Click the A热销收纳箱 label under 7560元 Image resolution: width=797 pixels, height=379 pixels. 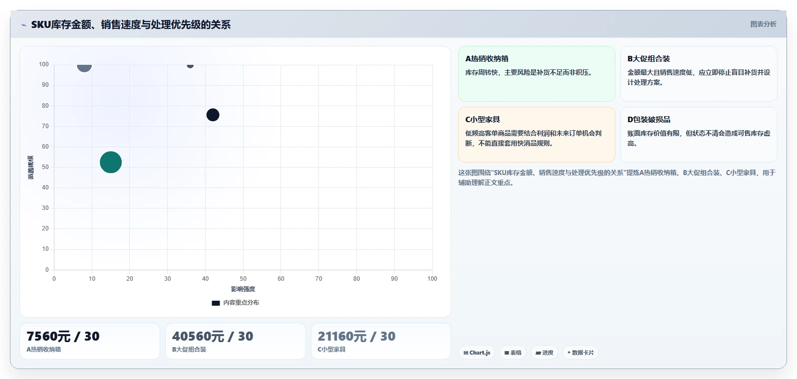click(x=44, y=350)
